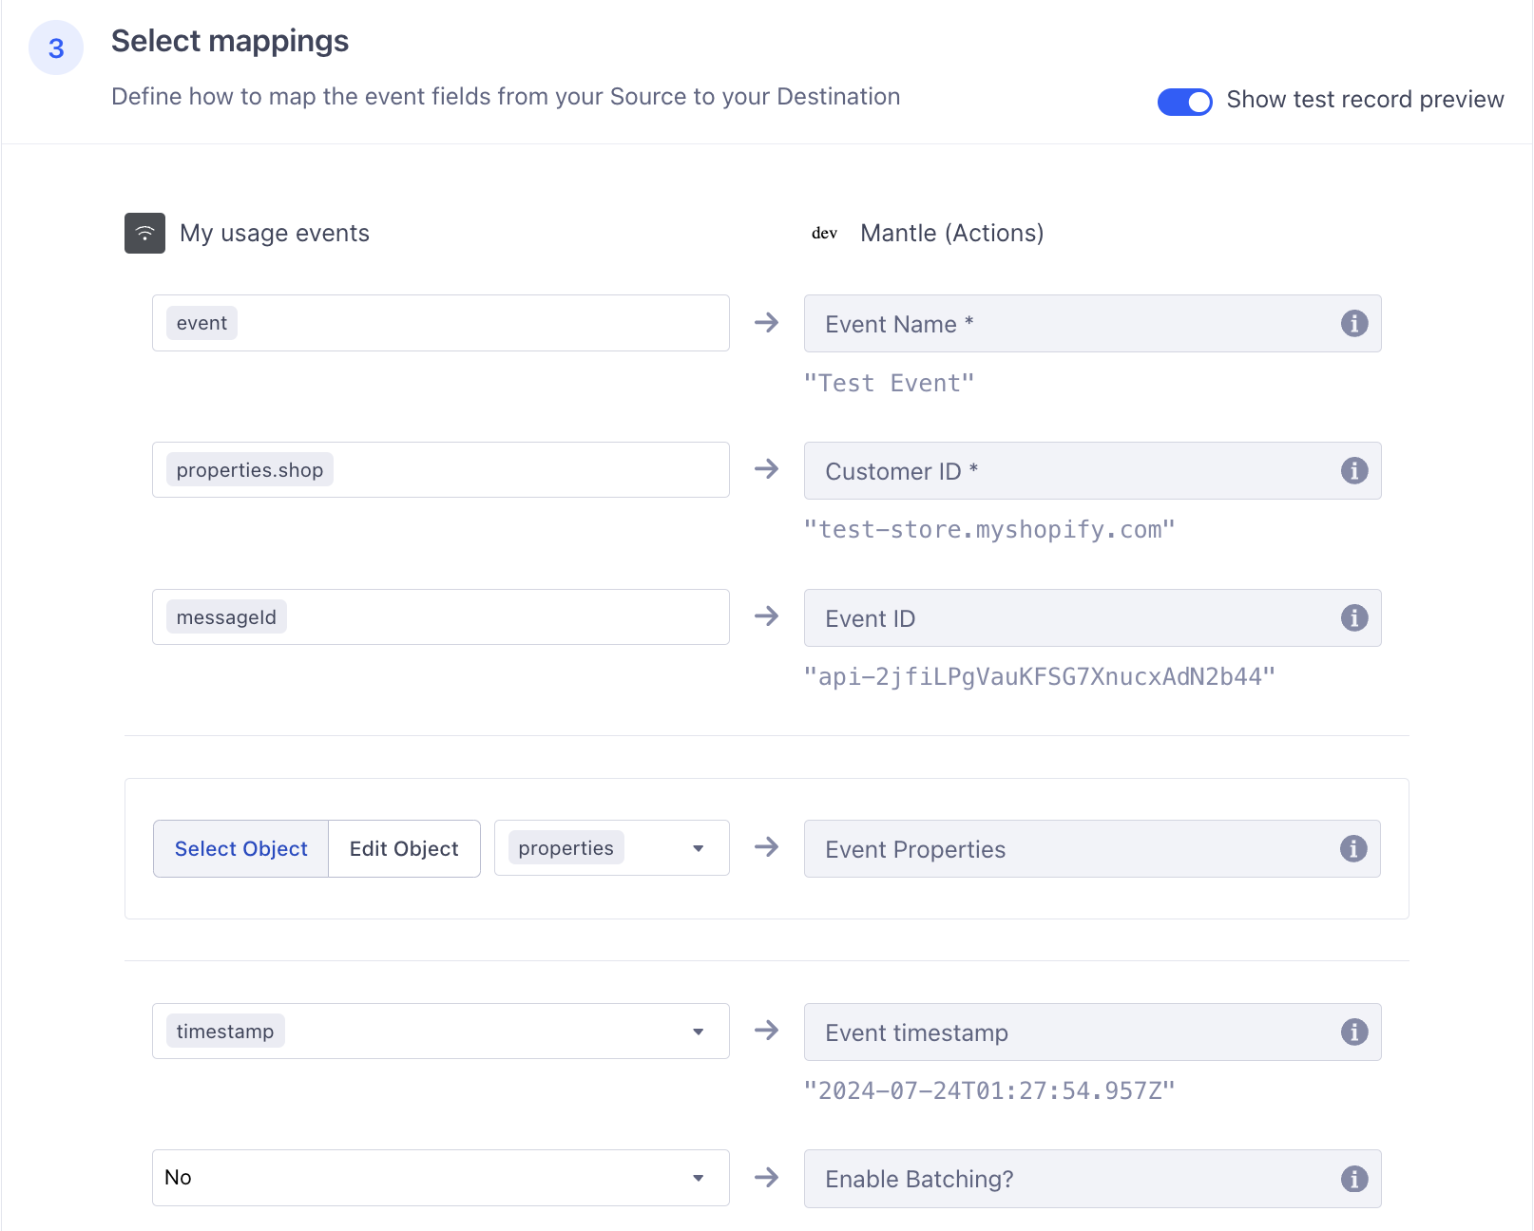This screenshot has width=1534, height=1231.
Task: Click the arrow between event and Event Name
Action: (766, 323)
